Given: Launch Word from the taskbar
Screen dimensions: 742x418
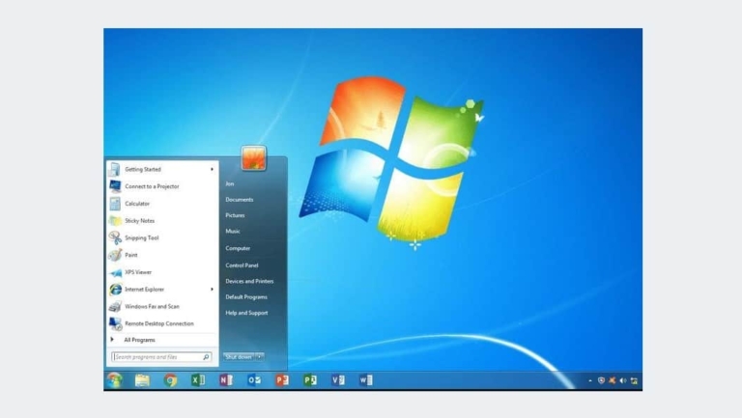Looking at the screenshot, I should 366,380.
